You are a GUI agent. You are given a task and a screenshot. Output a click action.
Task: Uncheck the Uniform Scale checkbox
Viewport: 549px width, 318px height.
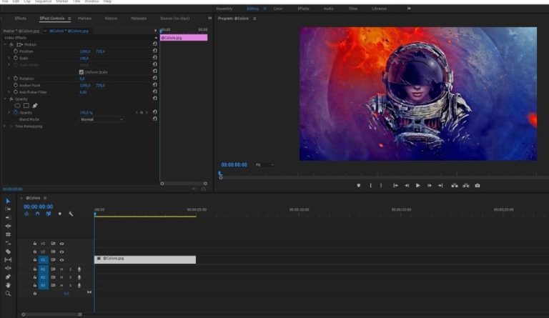pos(81,72)
